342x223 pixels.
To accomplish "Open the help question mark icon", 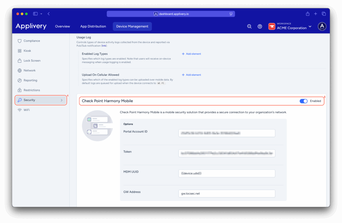I will [x=260, y=26].
